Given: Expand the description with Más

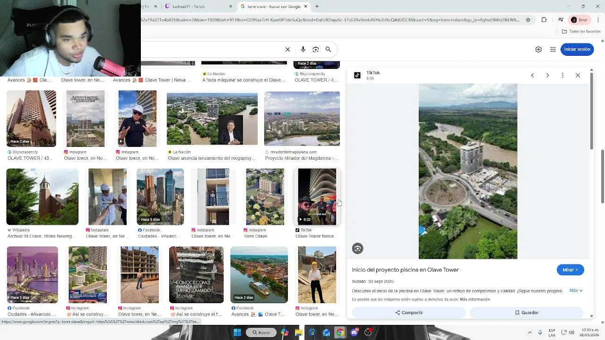Looking at the screenshot, I should (x=576, y=291).
